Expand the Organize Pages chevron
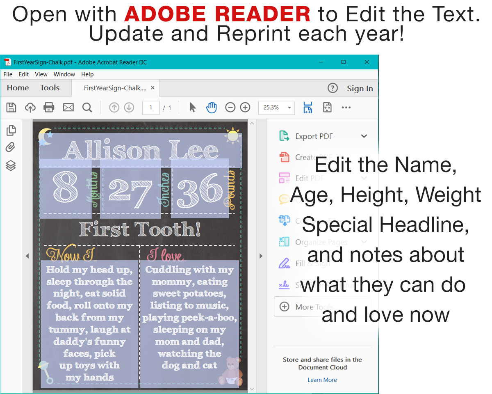Viewport: 492px width, 394px height. click(364, 242)
